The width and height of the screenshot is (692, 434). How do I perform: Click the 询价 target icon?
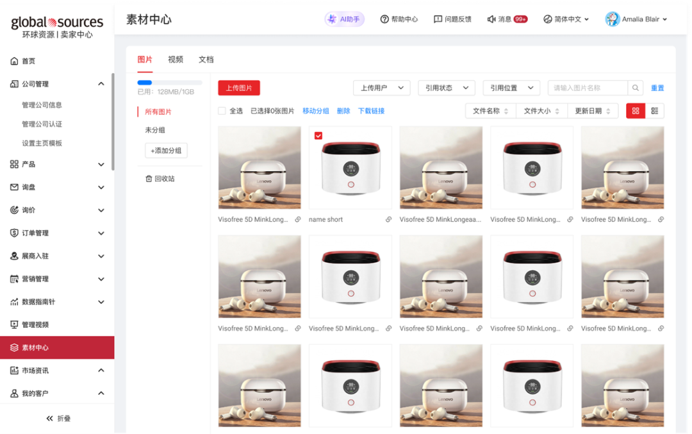[14, 210]
